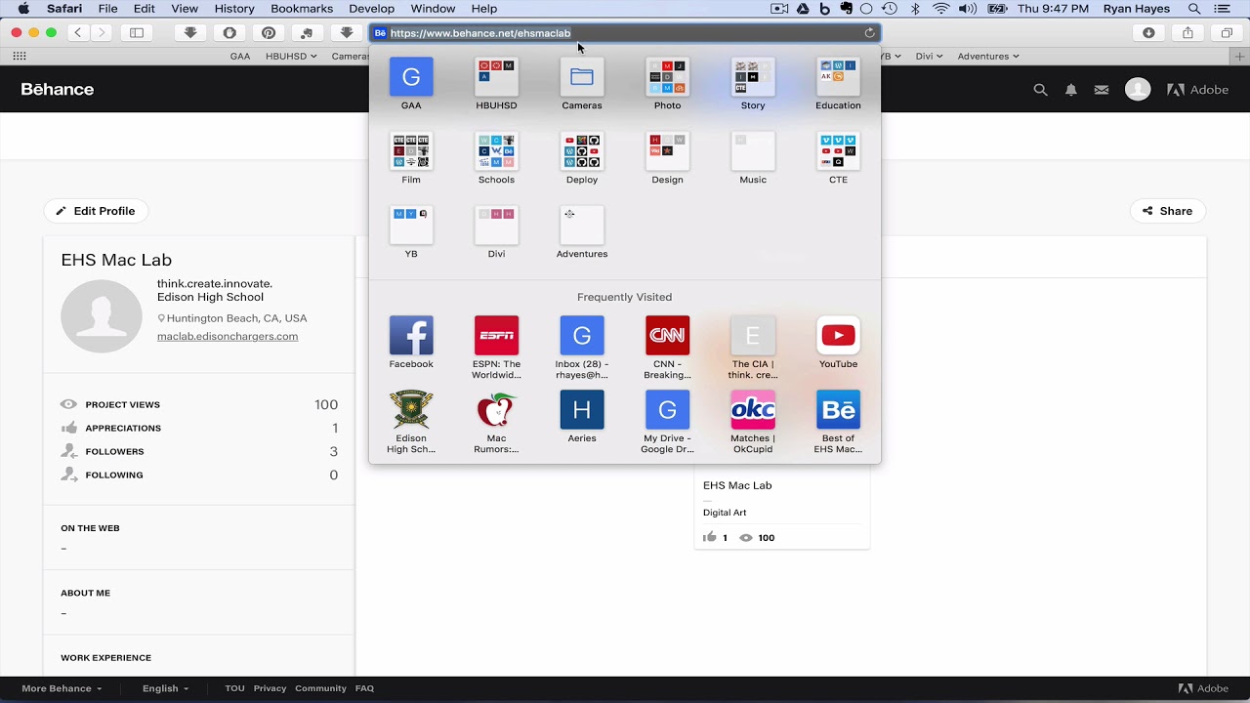
Task: Open Matches OkCupid tile
Action: 753,410
